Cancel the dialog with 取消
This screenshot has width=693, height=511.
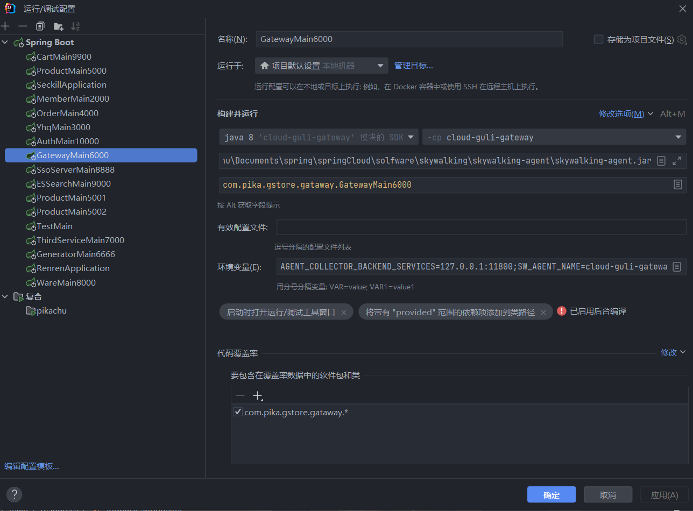point(608,495)
